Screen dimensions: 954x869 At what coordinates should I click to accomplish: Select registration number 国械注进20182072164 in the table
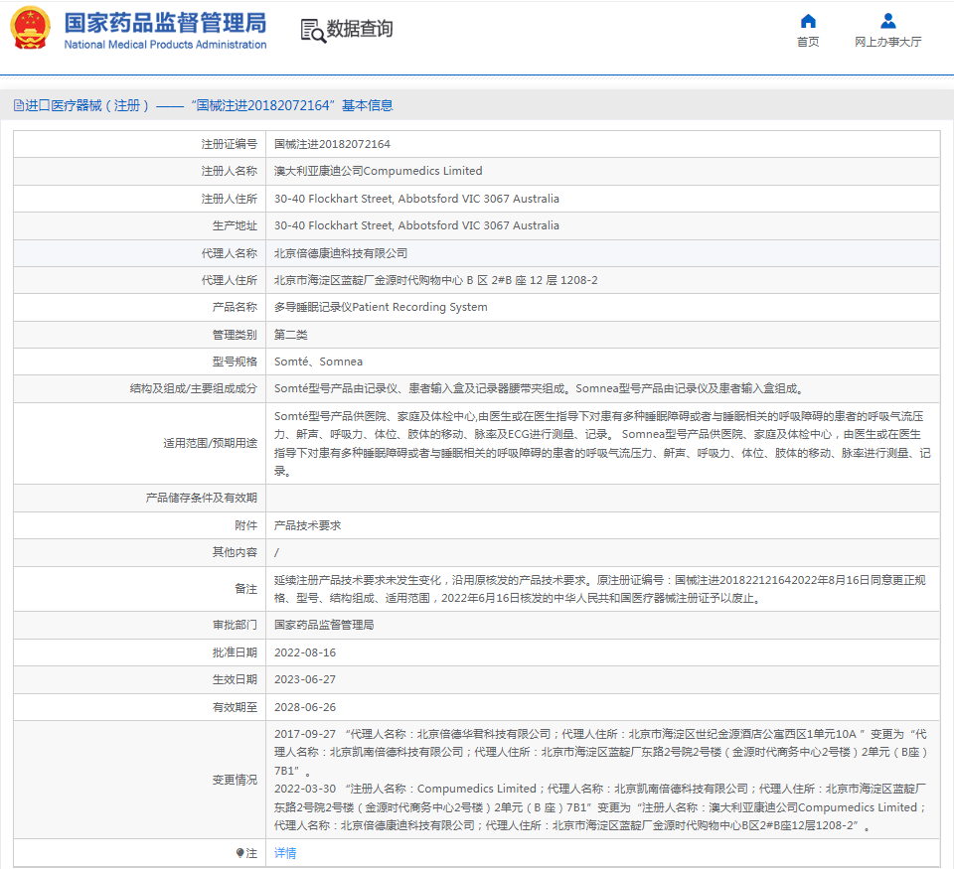(x=332, y=144)
